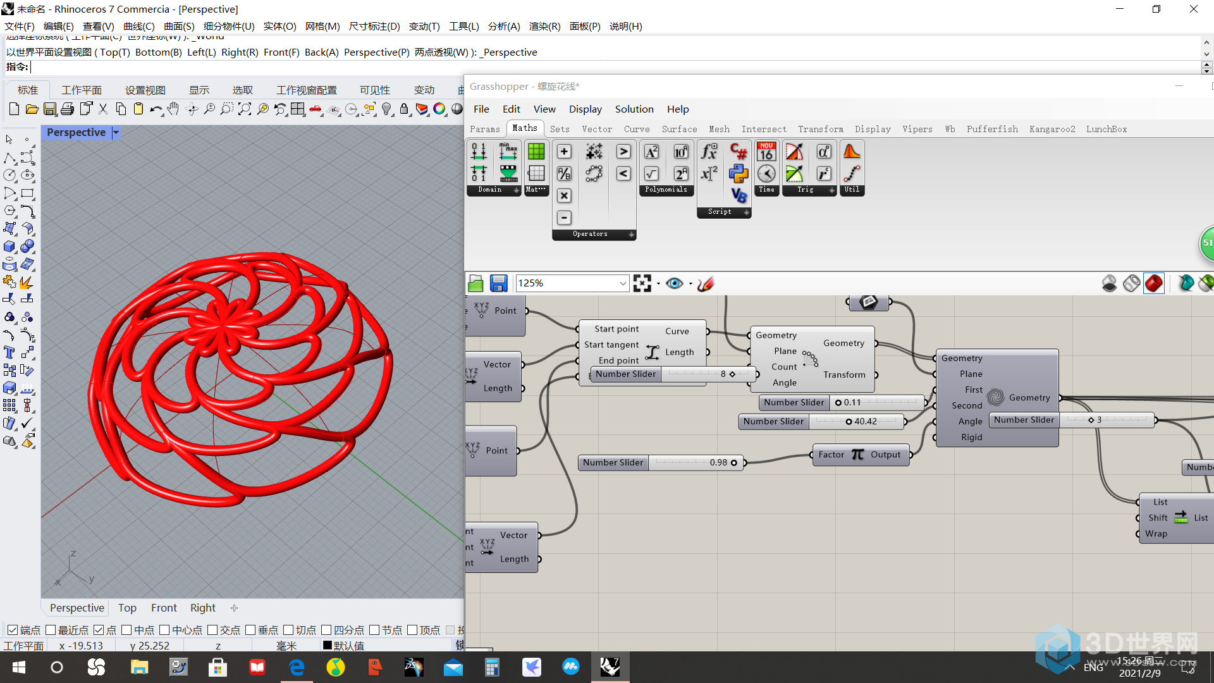Add a new viewport tab with plus
The width and height of the screenshot is (1214, 683).
point(234,608)
